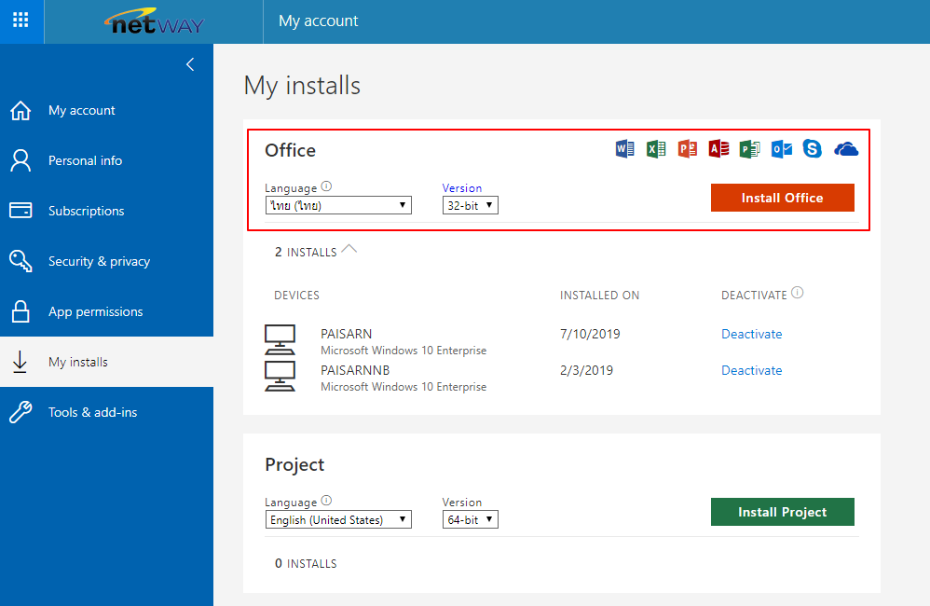Click the PowerPoint icon in Office section
This screenshot has height=606, width=930.
[688, 149]
